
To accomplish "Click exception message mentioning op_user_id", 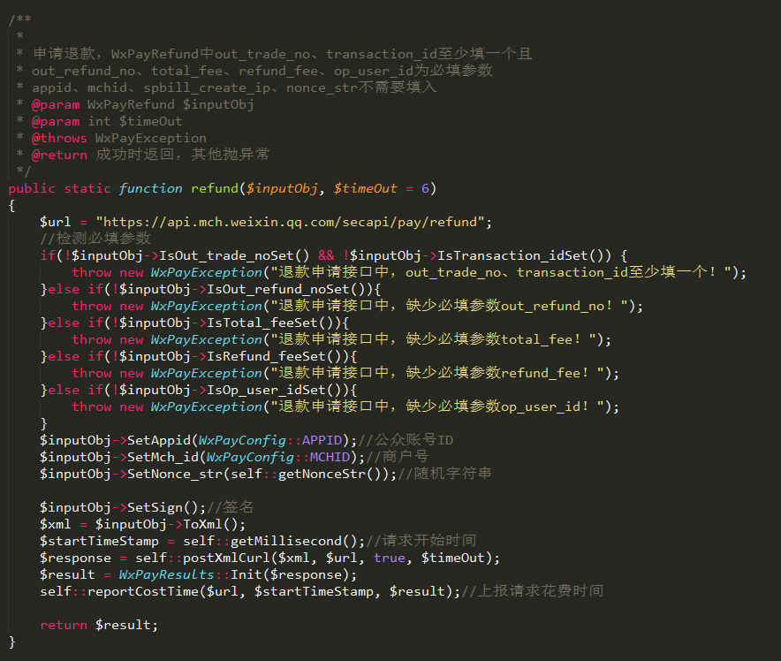I will pyautogui.click(x=436, y=407).
